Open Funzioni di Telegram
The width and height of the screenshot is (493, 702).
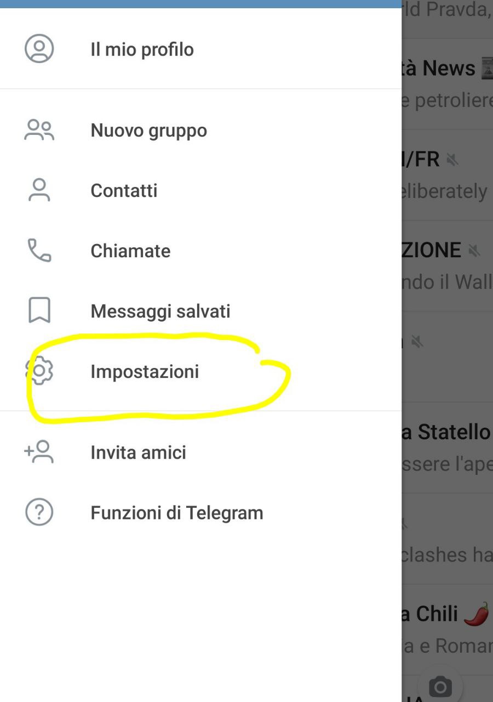tap(176, 513)
